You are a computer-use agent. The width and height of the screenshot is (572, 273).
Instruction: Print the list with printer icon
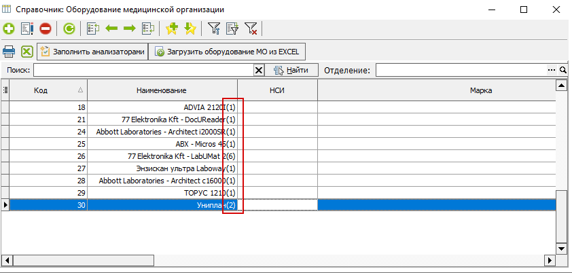9,52
